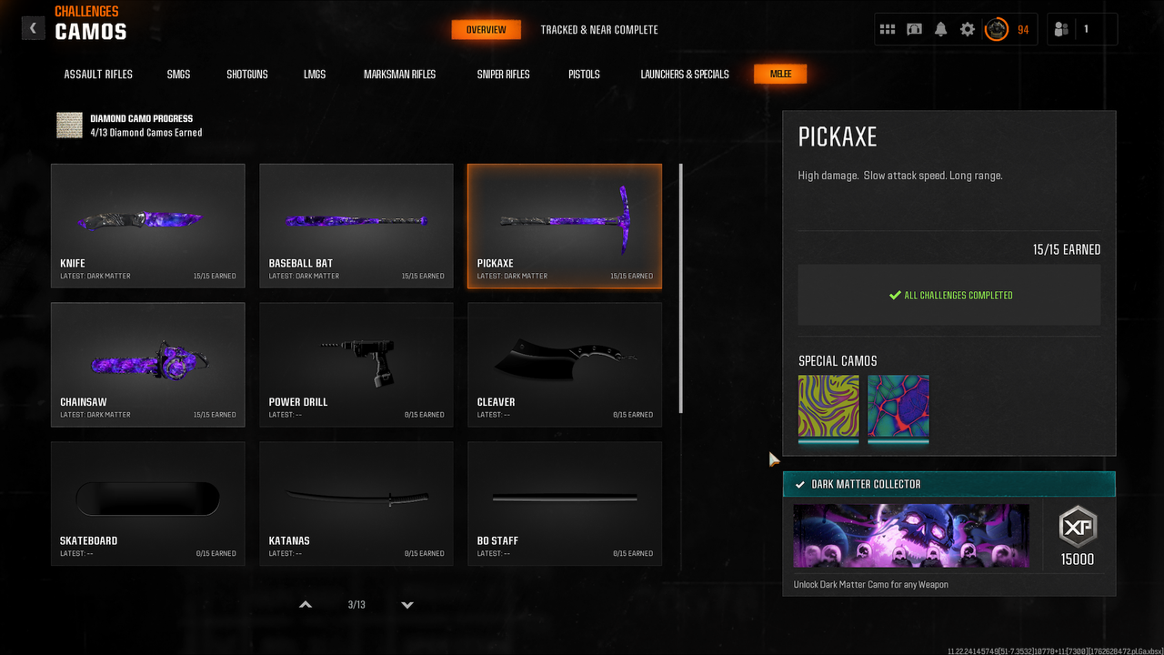Open the camera/theater mode icon
Image resolution: width=1164 pixels, height=655 pixels.
tap(914, 29)
